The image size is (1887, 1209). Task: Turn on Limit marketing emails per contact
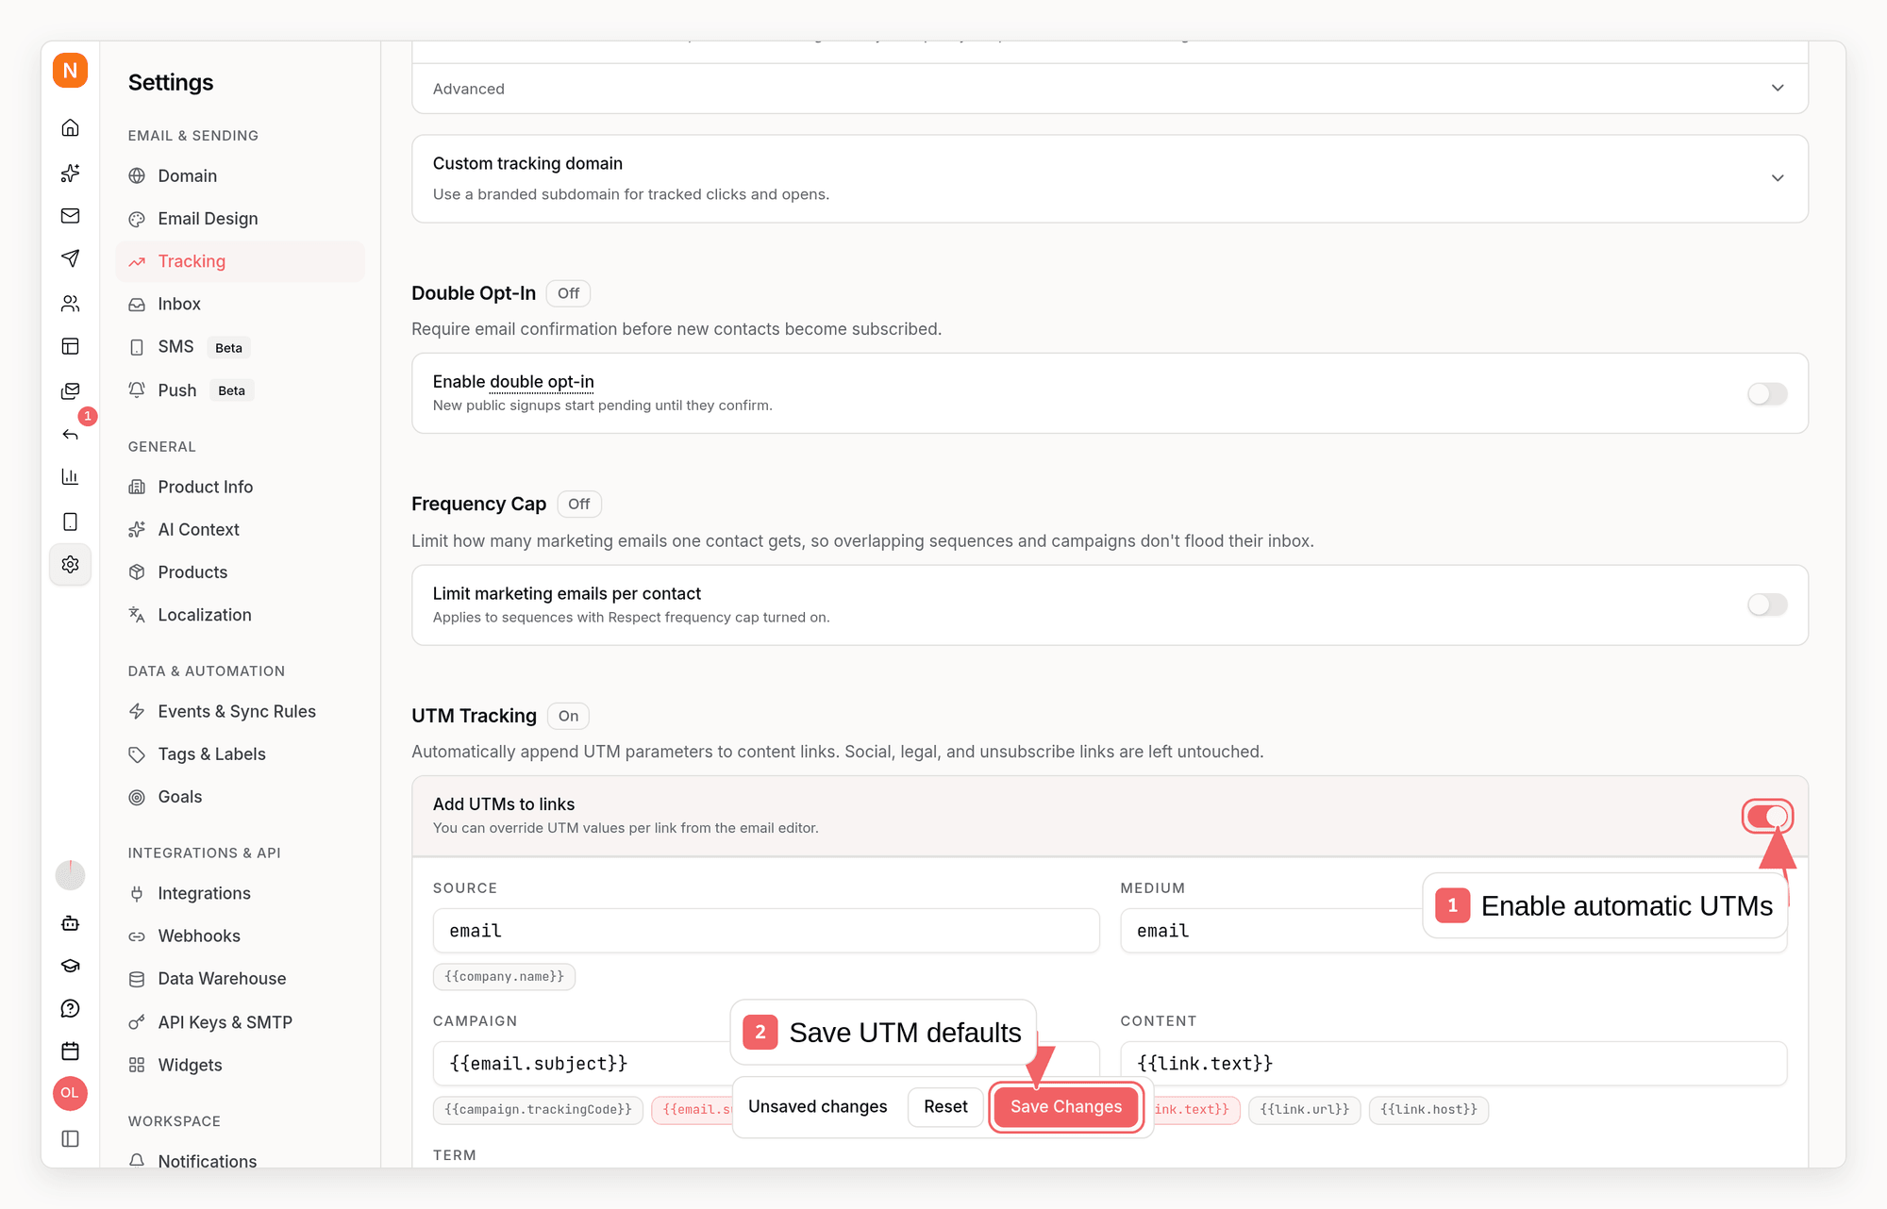tap(1767, 604)
